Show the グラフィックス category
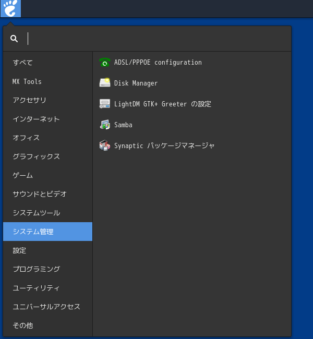Viewport: 313px width, 339px height. [x=48, y=156]
